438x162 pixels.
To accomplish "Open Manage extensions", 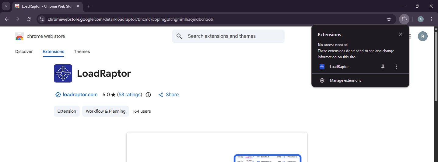I will (x=360, y=80).
